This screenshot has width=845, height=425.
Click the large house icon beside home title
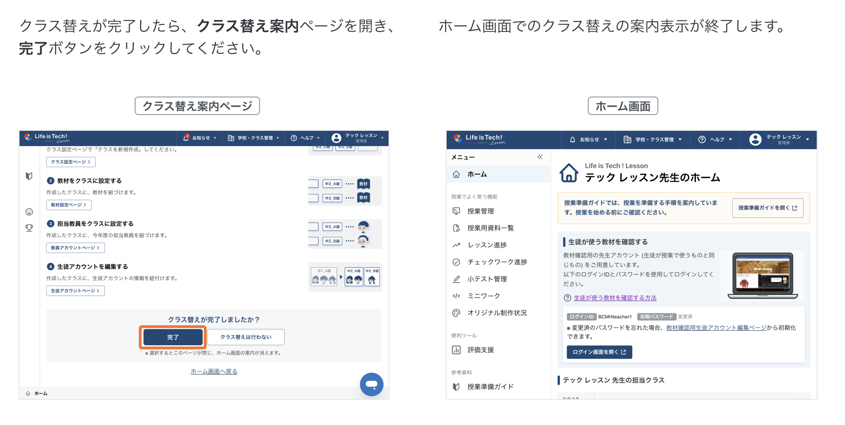(569, 173)
